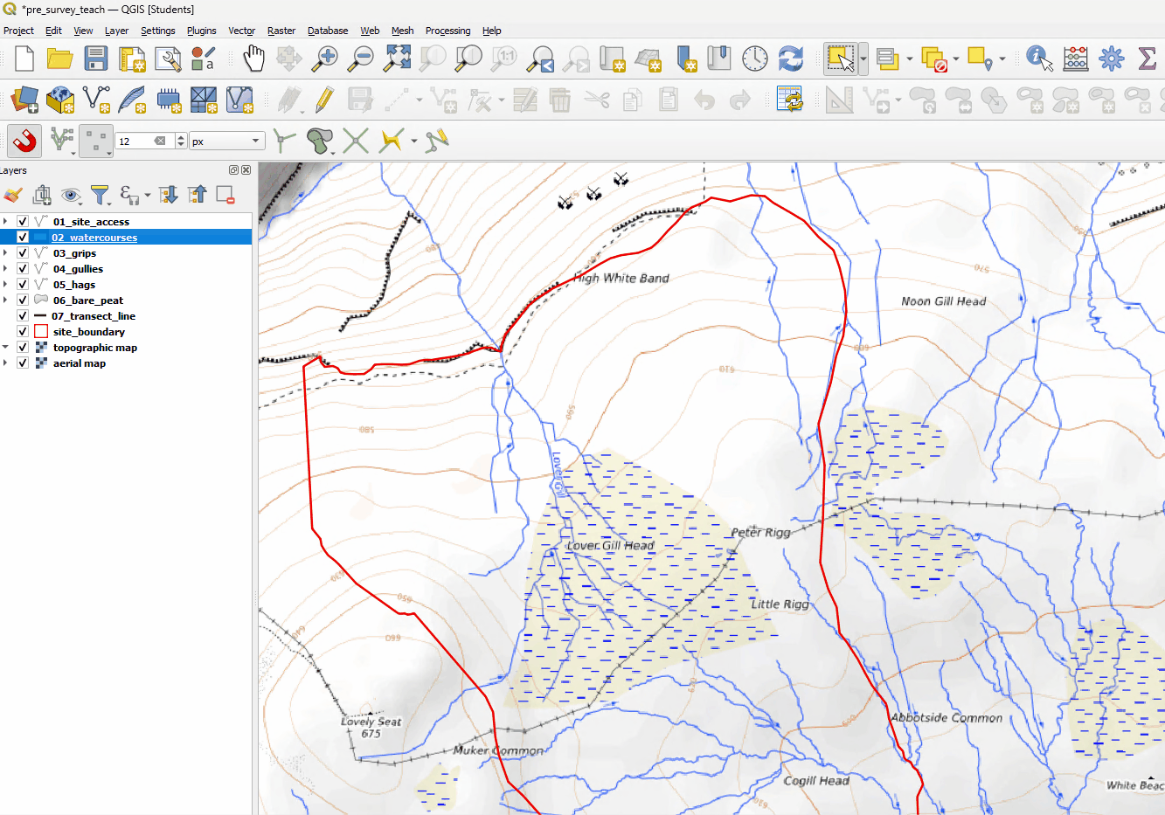Refresh the map canvas
1165x815 pixels.
tap(789, 59)
